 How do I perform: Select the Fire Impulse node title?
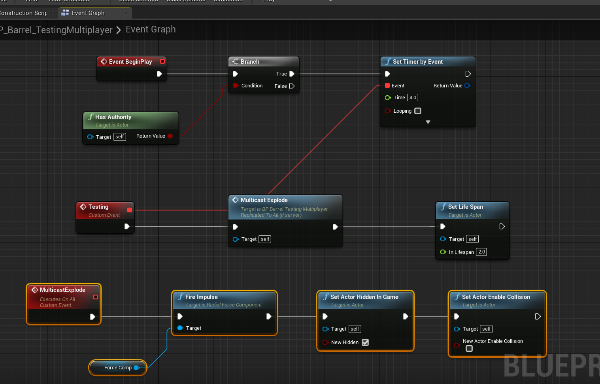[202, 297]
